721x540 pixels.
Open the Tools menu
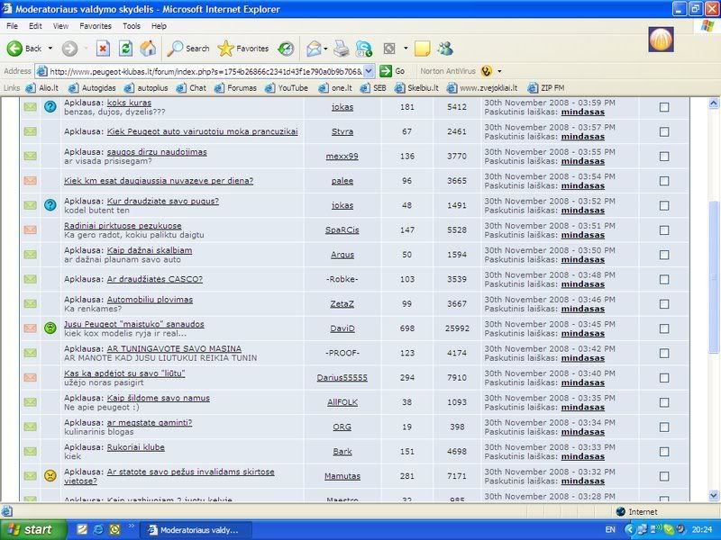[x=132, y=26]
